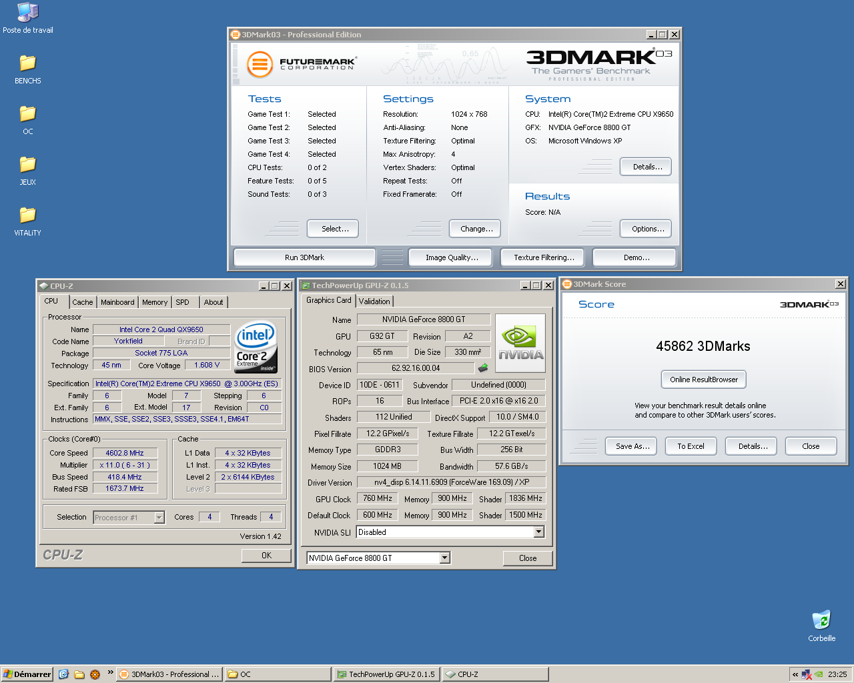Screen dimensions: 854x683
Task: Switch to the Cache tab in CPU-Z
Action: (83, 302)
